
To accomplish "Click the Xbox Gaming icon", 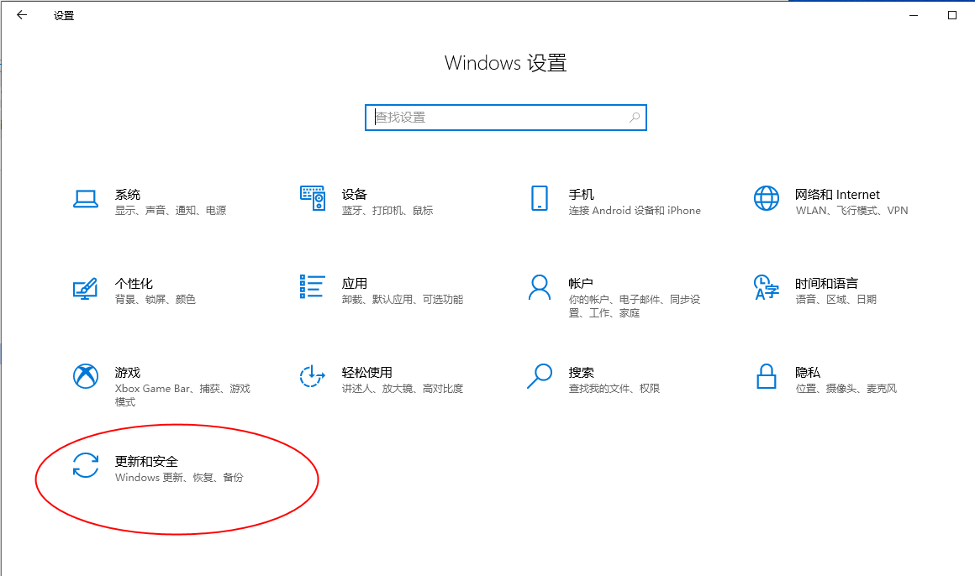I will [85, 376].
